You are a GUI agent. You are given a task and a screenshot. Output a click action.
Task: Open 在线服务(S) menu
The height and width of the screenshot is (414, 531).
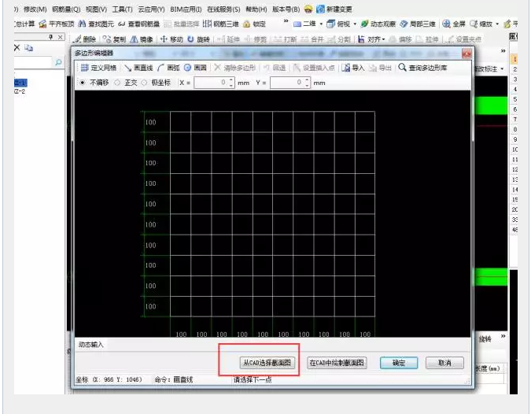[223, 9]
